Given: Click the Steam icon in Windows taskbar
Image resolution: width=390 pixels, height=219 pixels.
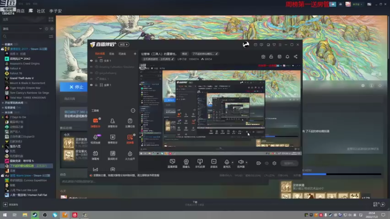Looking at the screenshot, I should [35, 215].
